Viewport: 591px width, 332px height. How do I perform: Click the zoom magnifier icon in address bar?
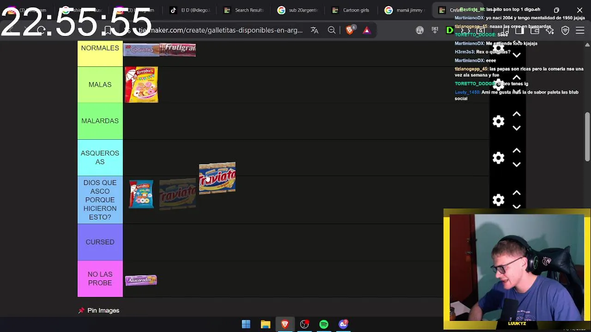[x=332, y=30]
